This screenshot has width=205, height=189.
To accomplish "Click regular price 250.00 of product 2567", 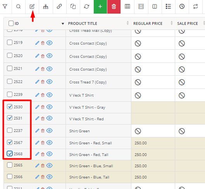I will coord(141,143).
